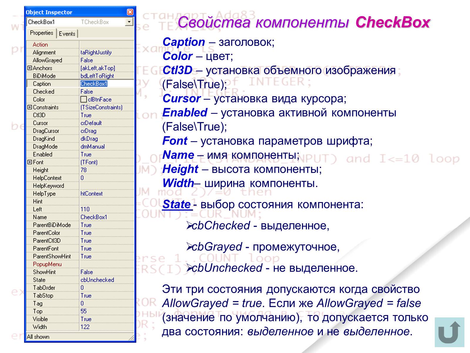The width and height of the screenshot is (470, 353).
Task: Click the Cursor value crDefault
Action: (91, 123)
